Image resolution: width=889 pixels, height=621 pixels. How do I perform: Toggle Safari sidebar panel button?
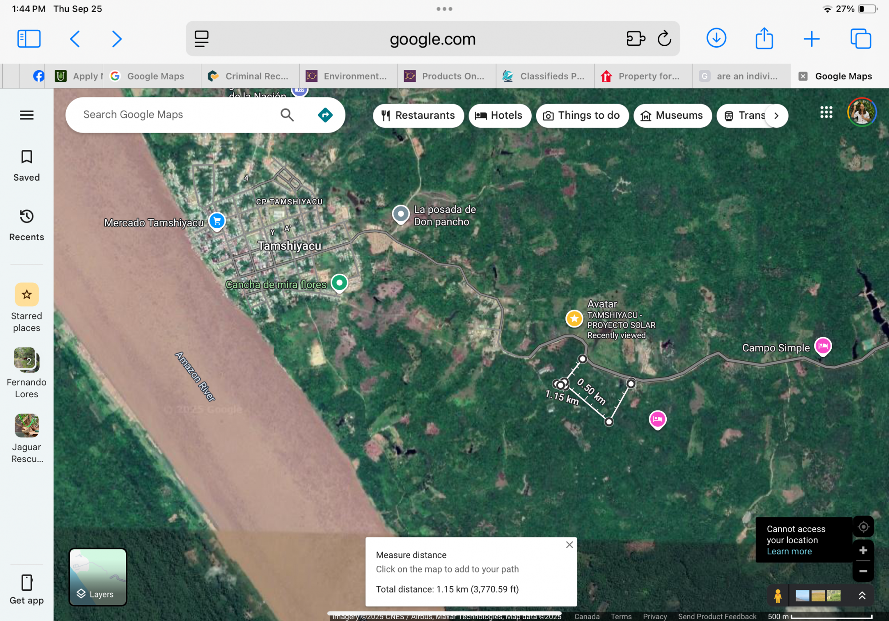(x=29, y=39)
